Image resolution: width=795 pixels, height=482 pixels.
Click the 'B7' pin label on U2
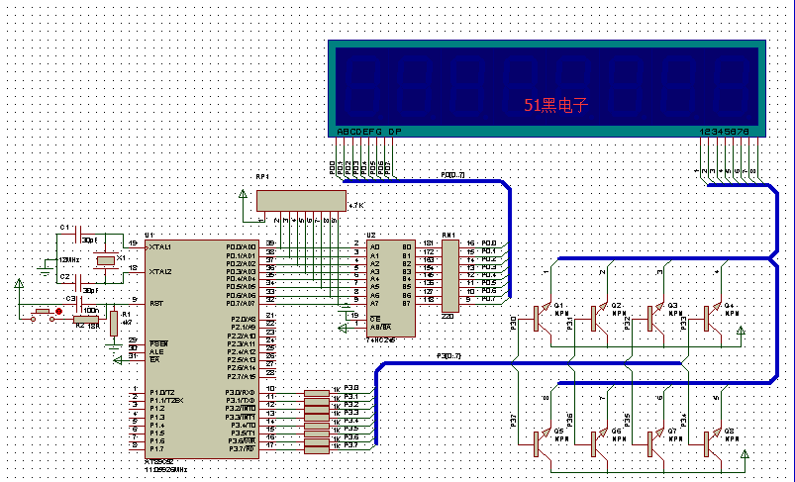pos(407,304)
